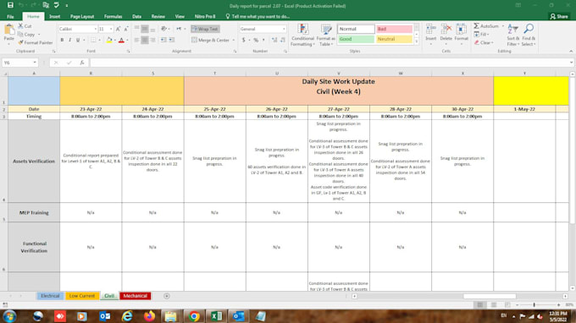Viewport: 576px width, 323px height.
Task: Open Conditional Formatting menu
Action: coord(302,35)
